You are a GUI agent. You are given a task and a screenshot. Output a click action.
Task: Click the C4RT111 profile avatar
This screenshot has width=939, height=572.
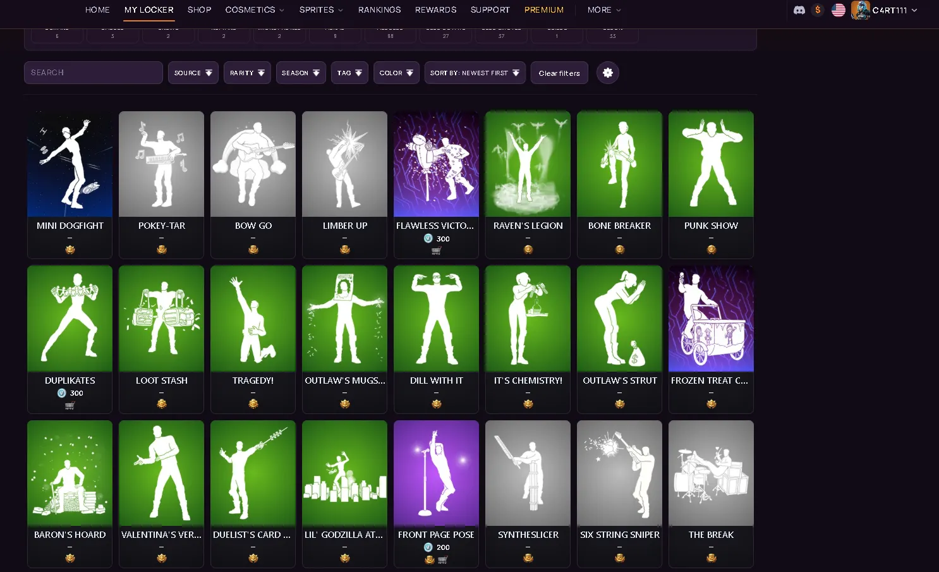(x=861, y=10)
